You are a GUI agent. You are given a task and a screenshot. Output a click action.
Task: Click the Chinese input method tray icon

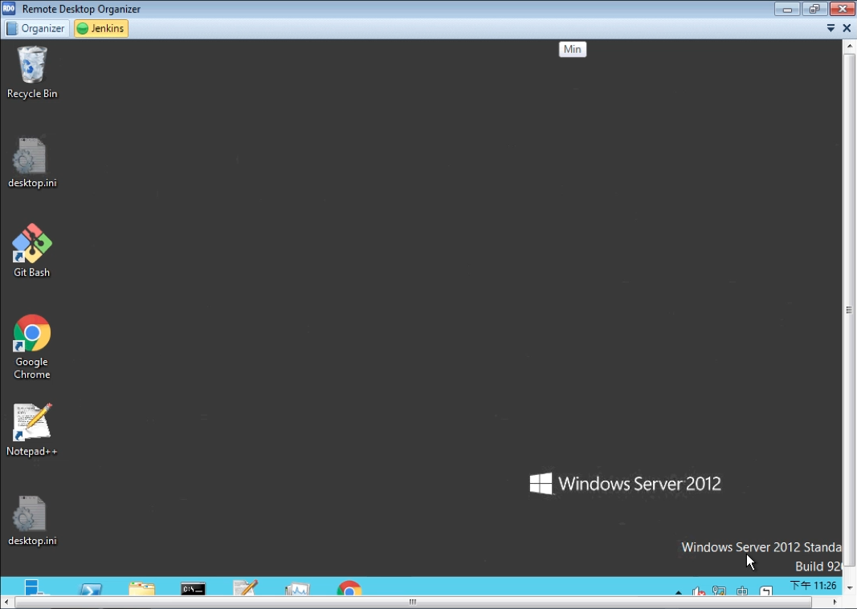(x=742, y=591)
